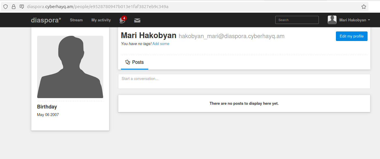Bookmark this page with the star icon
This screenshot has width=380, height=159.
pos(364,7)
